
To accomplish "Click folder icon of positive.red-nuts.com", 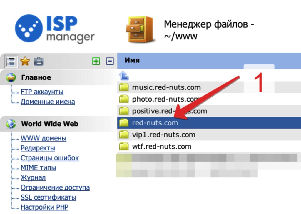I will coord(124,111).
